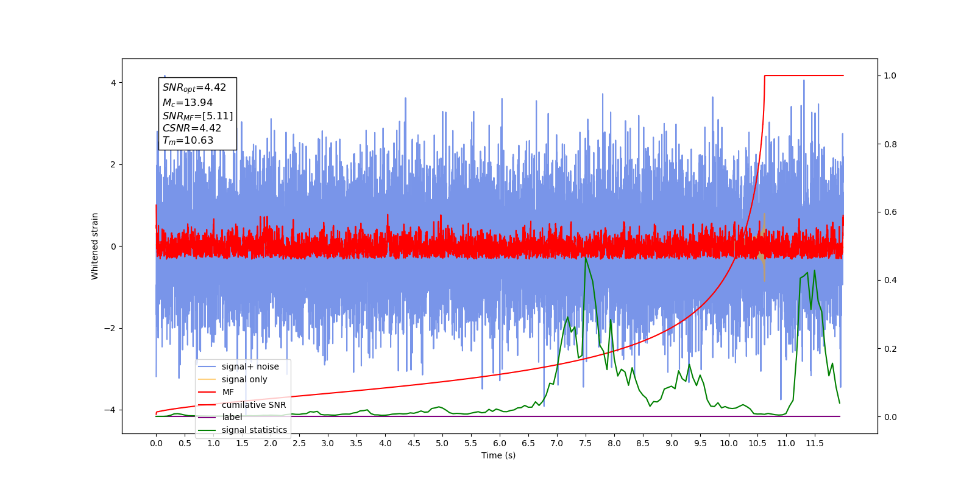The image size is (975, 487).
Task: Click the right y-axis tick label 0.2
Action: tap(890, 349)
